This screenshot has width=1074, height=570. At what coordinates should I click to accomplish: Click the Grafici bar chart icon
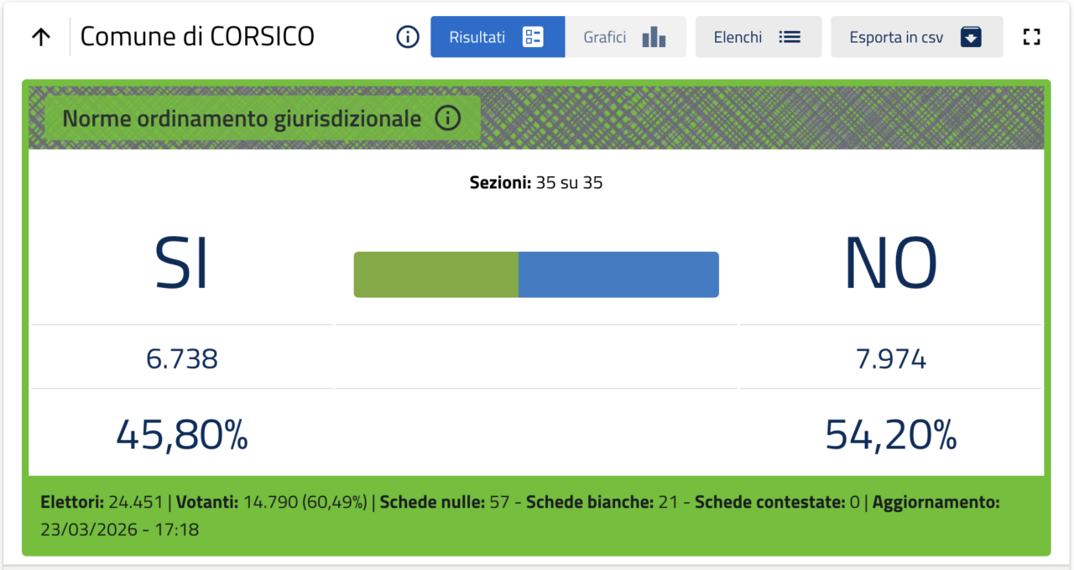pos(654,37)
